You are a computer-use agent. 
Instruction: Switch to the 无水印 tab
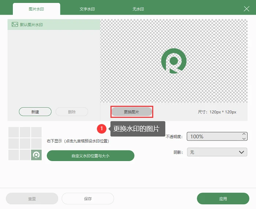(138, 9)
